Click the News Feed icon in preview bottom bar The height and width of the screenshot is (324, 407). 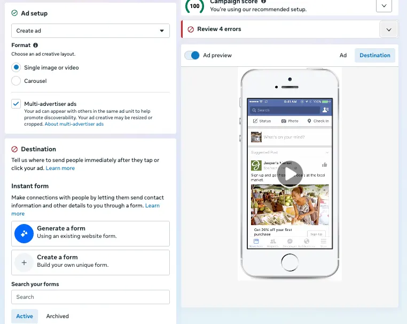pyautogui.click(x=256, y=241)
